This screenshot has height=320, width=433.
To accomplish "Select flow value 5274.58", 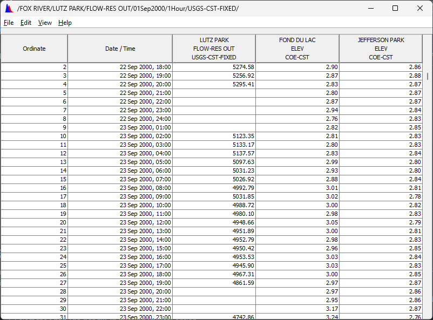I will point(214,67).
